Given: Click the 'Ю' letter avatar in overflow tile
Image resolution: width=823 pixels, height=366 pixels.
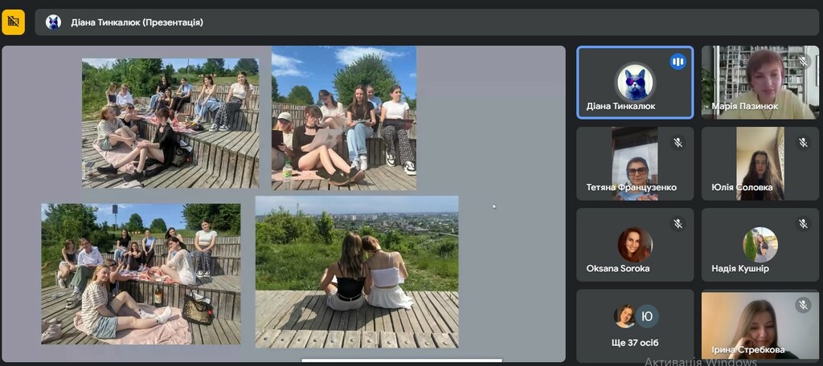Looking at the screenshot, I should (x=648, y=316).
